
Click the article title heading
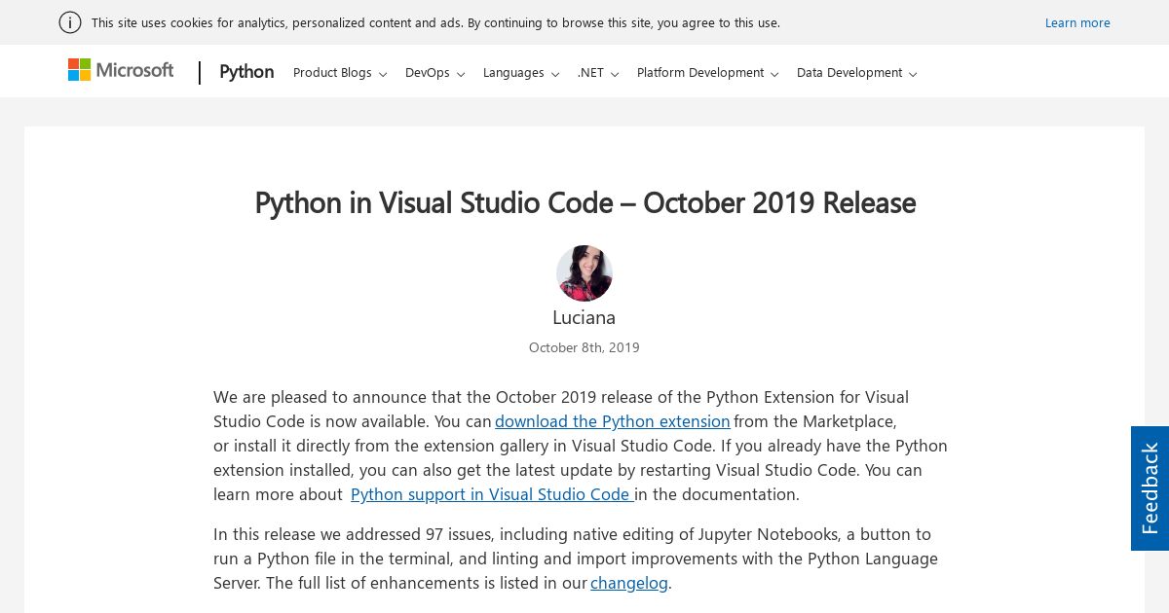[x=584, y=202]
